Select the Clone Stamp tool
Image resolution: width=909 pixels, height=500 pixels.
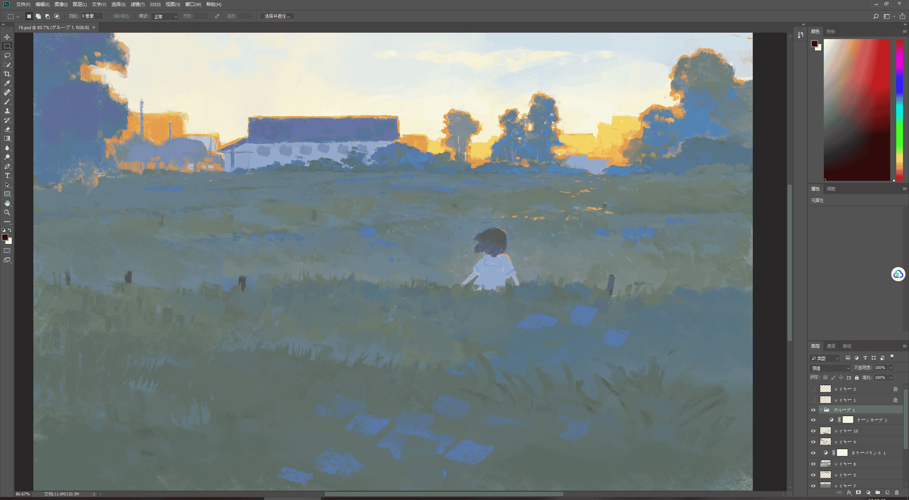(x=7, y=111)
